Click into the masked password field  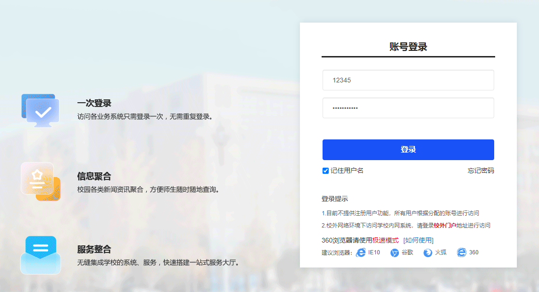click(x=408, y=108)
